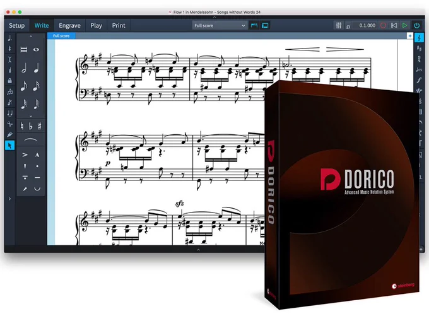Pick the 32nd note duration

click(24, 104)
